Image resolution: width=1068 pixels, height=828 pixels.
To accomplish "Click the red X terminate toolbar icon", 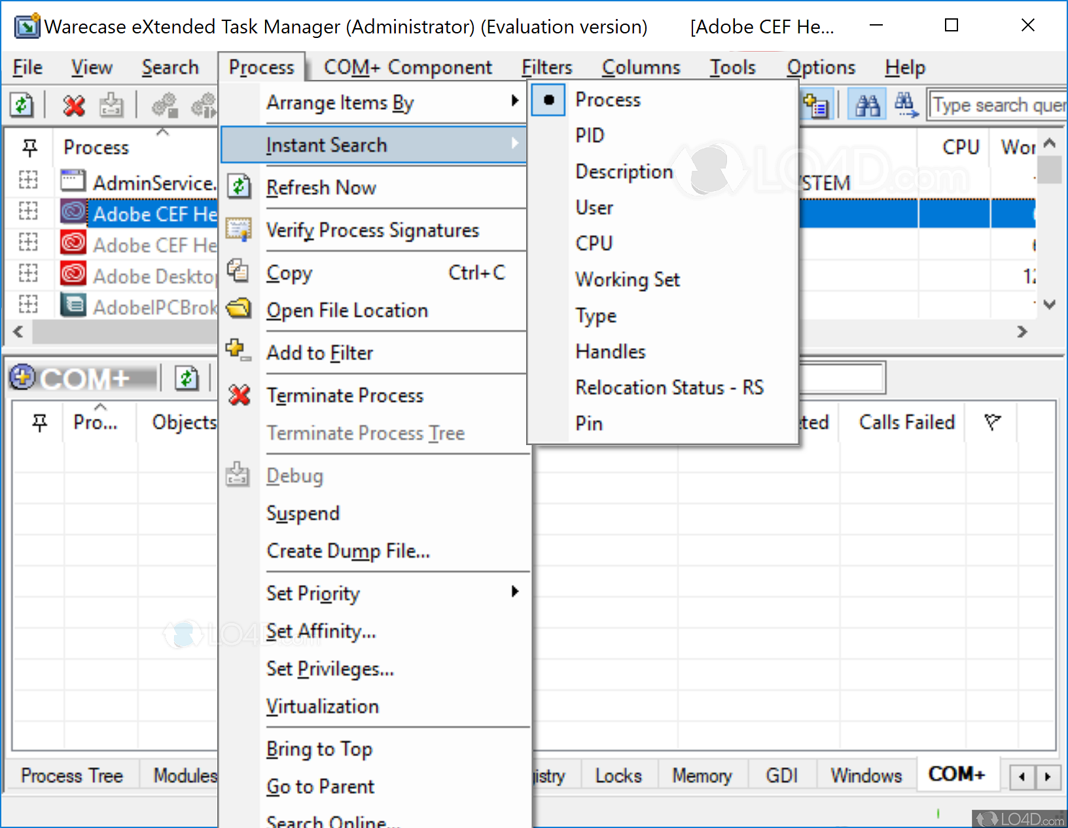I will [74, 105].
